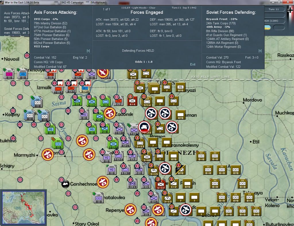Open the Turn: 11 info button
Screen dimensions: 294x226
tap(274, 9)
